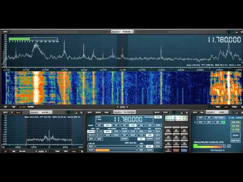Select FM demodulation mode
243x182 pixels.
pyautogui.click(x=116, y=125)
